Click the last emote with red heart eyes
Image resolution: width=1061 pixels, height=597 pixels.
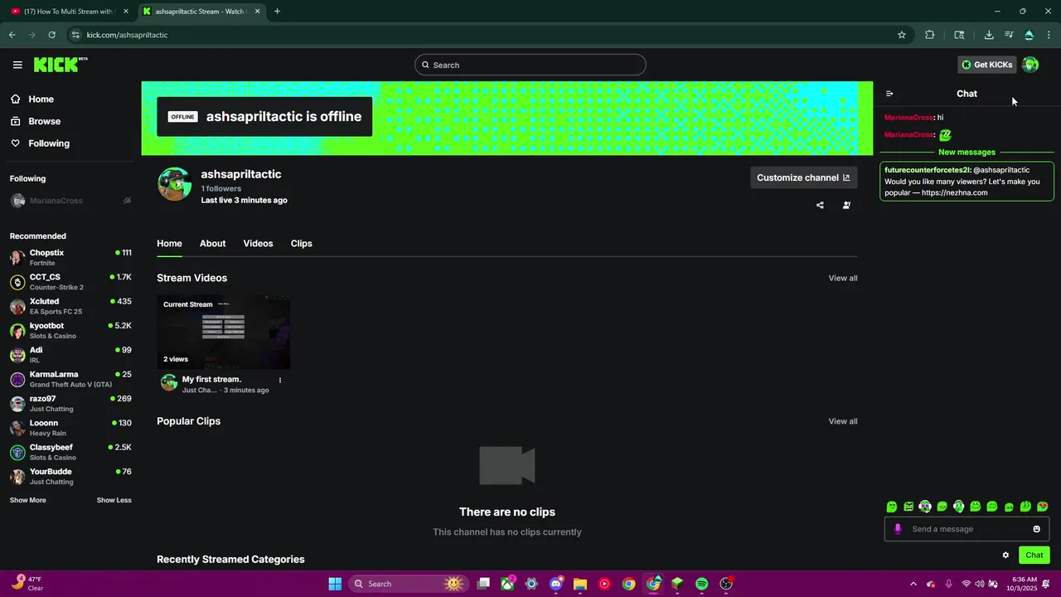click(x=1043, y=507)
